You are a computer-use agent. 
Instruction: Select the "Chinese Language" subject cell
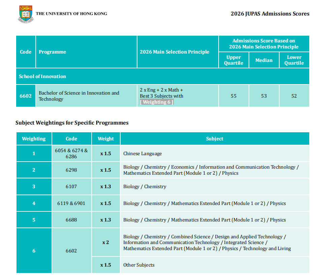(x=215, y=153)
